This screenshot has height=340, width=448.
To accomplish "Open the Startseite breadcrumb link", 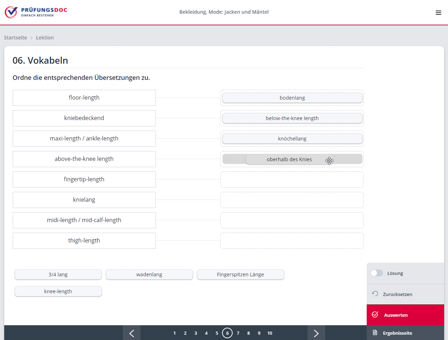I will (15, 38).
